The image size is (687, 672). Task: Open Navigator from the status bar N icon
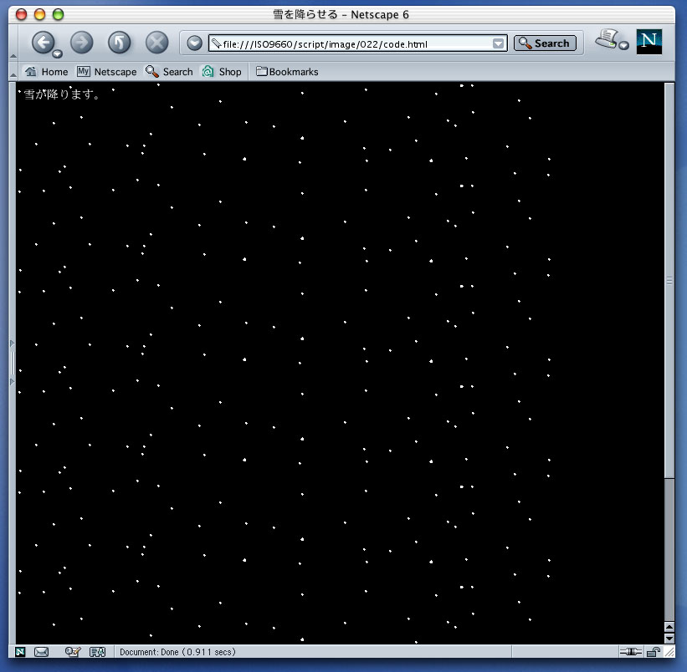[20, 652]
